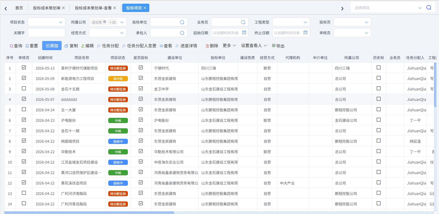Click the blue 添加 button
This screenshot has height=214, width=439.
pyautogui.click(x=52, y=46)
